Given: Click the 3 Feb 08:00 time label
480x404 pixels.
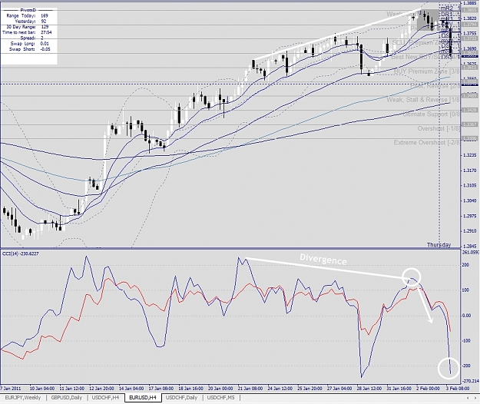Looking at the screenshot, I should [458, 389].
